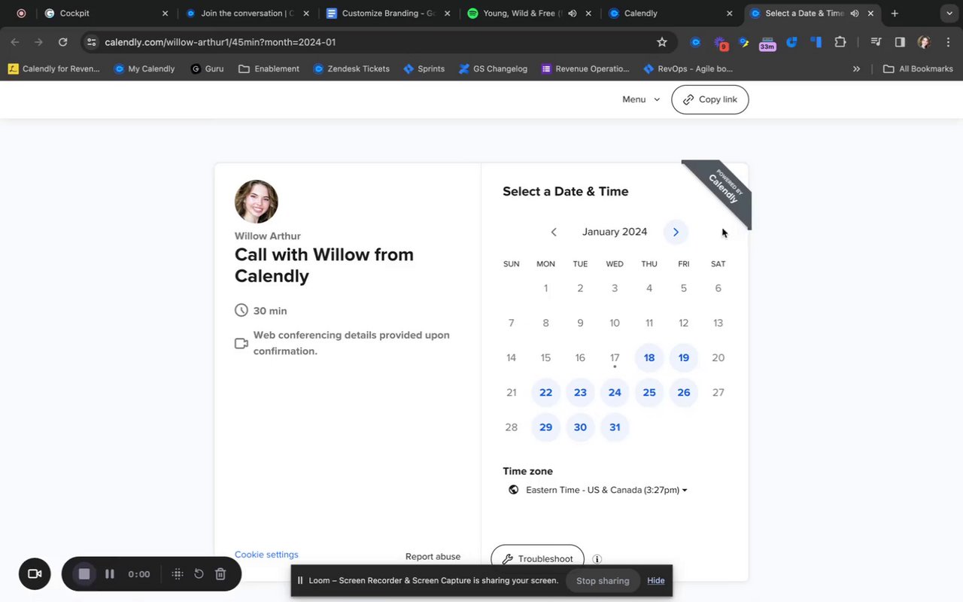Select January 18 on the calendar
The width and height of the screenshot is (963, 602).
pyautogui.click(x=649, y=357)
